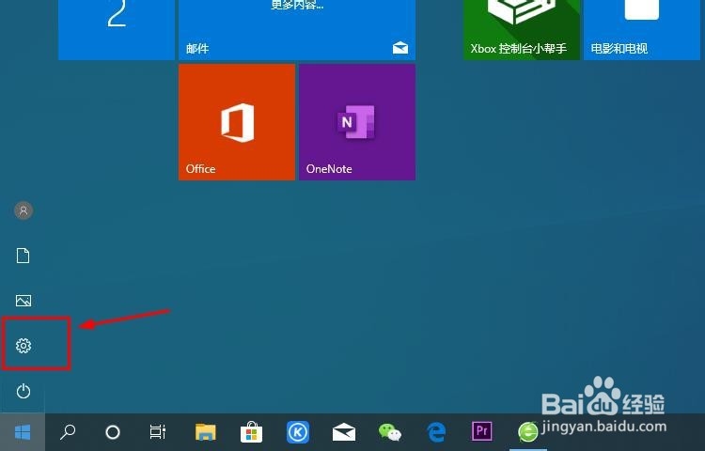Open the 电影和电视 tile

click(642, 30)
